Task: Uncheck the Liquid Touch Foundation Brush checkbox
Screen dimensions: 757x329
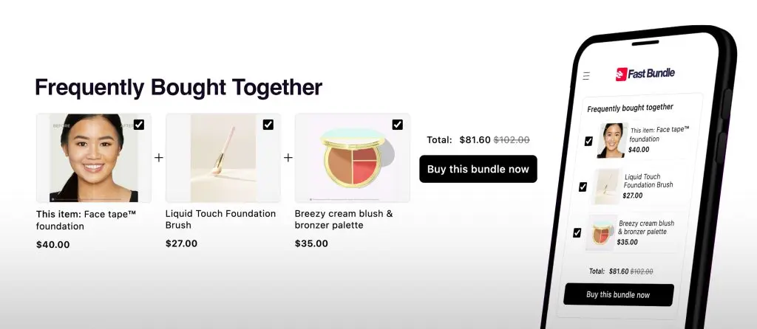Action: click(x=268, y=125)
